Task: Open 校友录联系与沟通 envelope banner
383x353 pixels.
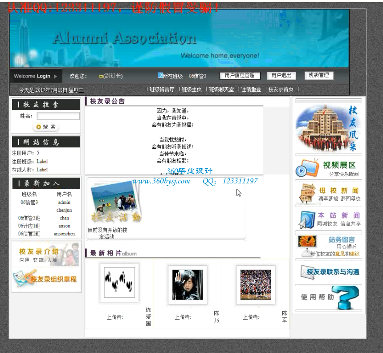Action: click(x=329, y=272)
